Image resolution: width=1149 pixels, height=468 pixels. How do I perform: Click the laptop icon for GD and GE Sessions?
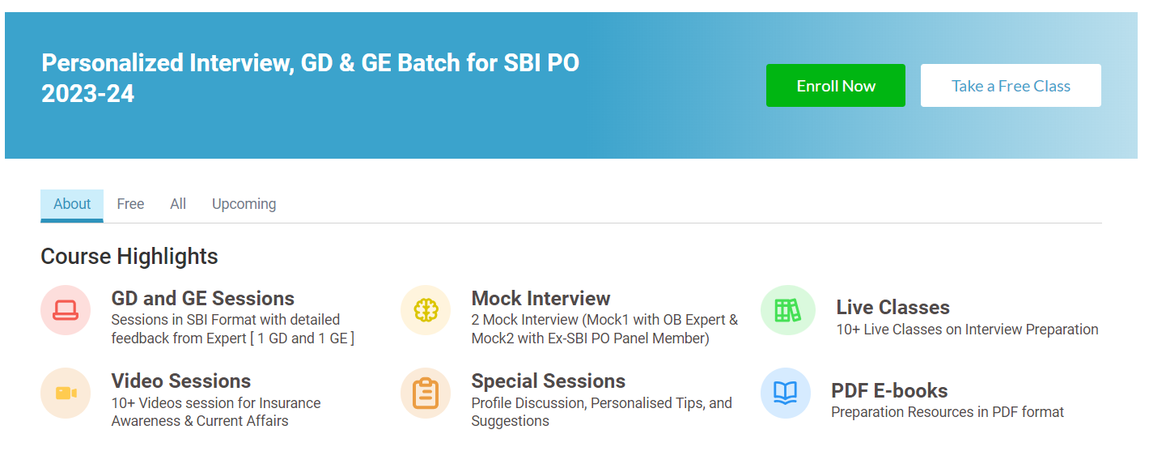[66, 310]
